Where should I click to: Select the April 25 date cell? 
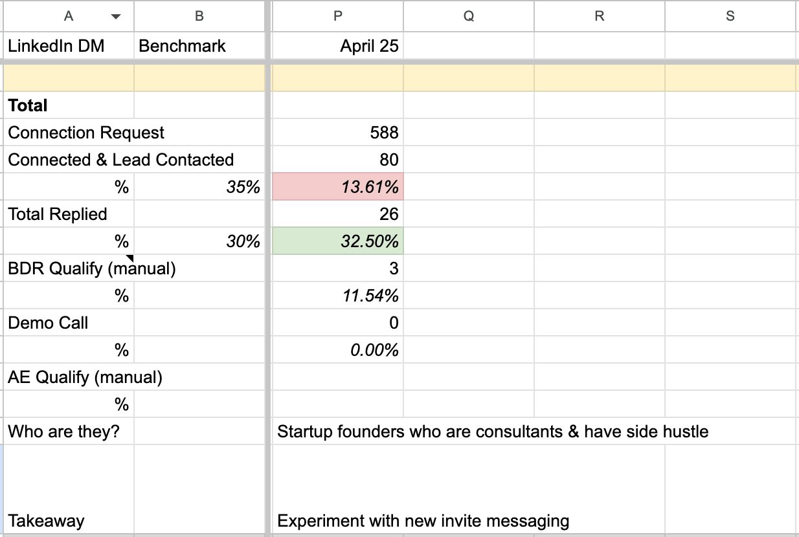(x=337, y=46)
